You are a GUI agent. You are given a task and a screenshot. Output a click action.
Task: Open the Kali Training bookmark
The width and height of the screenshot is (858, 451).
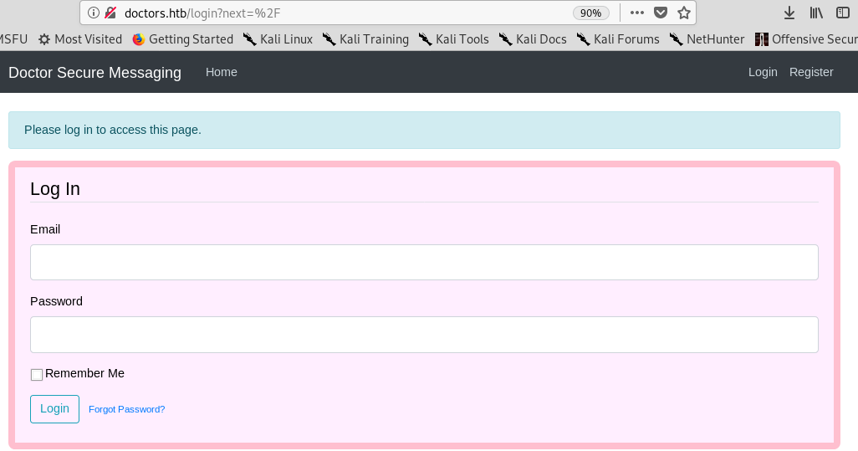point(365,38)
